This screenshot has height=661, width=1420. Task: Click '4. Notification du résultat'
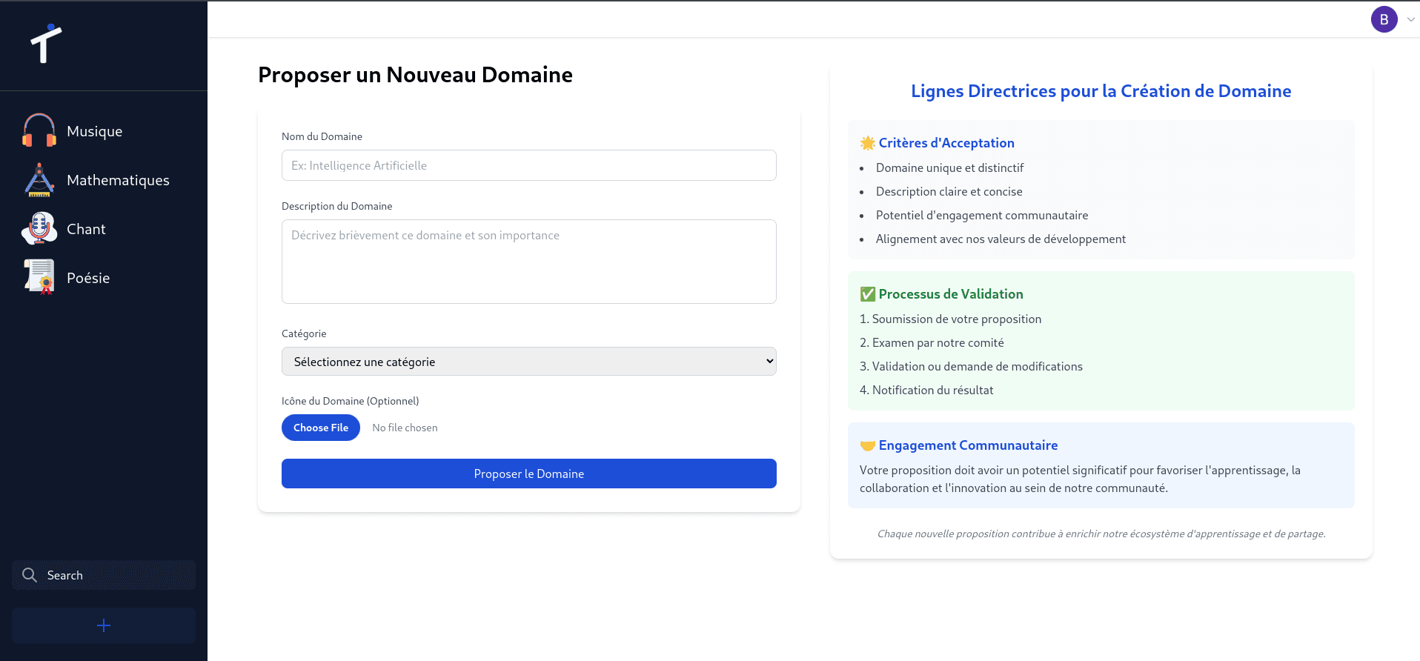(x=926, y=391)
